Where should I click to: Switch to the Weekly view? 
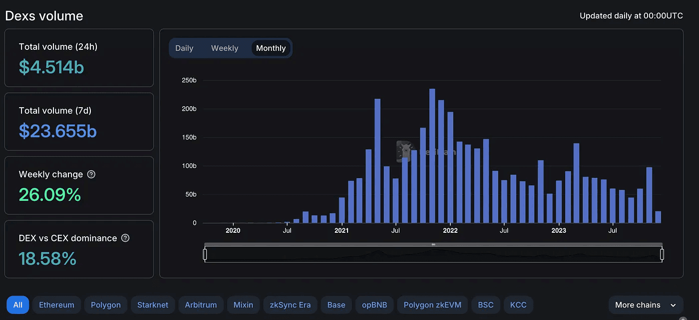[x=225, y=48]
